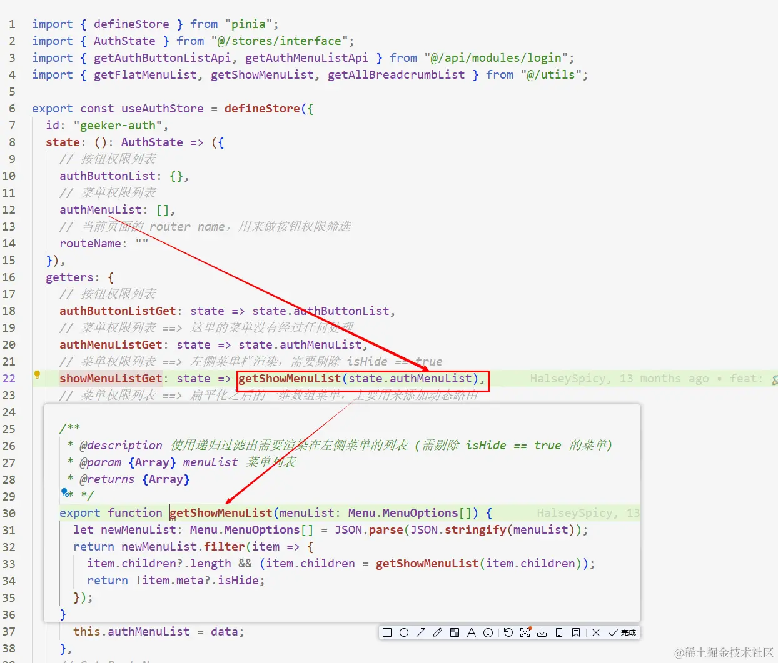
Task: Click line number 30 in the gutter
Action: (9, 513)
